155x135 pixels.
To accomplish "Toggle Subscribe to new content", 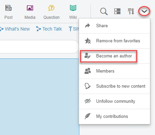I will pos(115,86).
